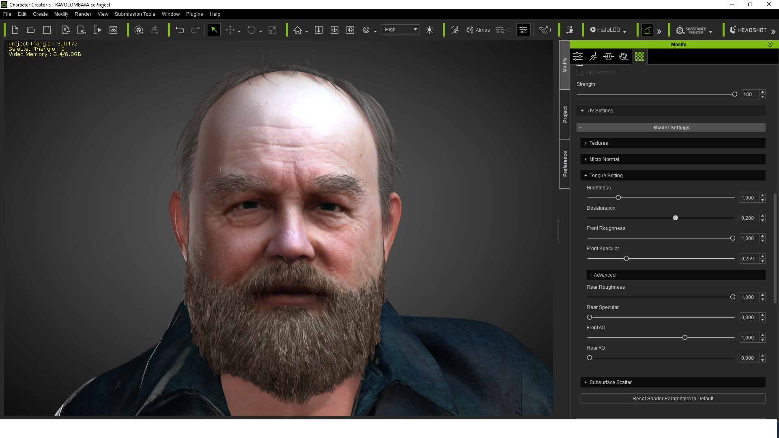Click the Atmos atmosphere button

tap(478, 30)
